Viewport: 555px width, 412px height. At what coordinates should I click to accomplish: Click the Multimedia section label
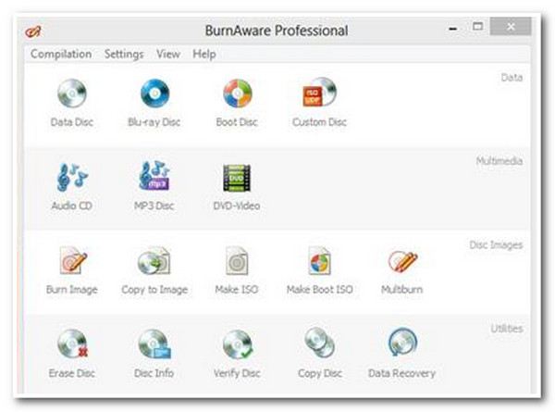point(499,161)
